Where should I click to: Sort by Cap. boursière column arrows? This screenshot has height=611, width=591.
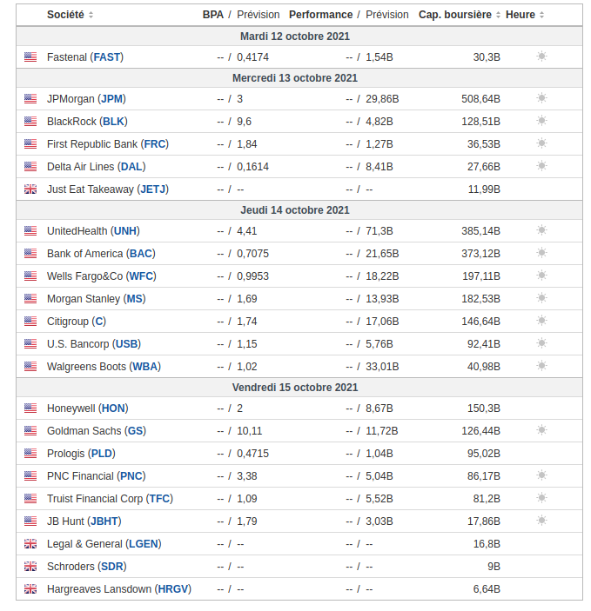pos(499,15)
